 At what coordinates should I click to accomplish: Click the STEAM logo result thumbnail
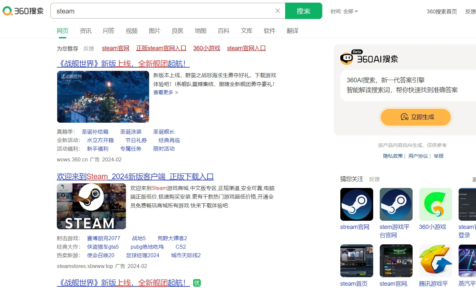click(x=91, y=206)
